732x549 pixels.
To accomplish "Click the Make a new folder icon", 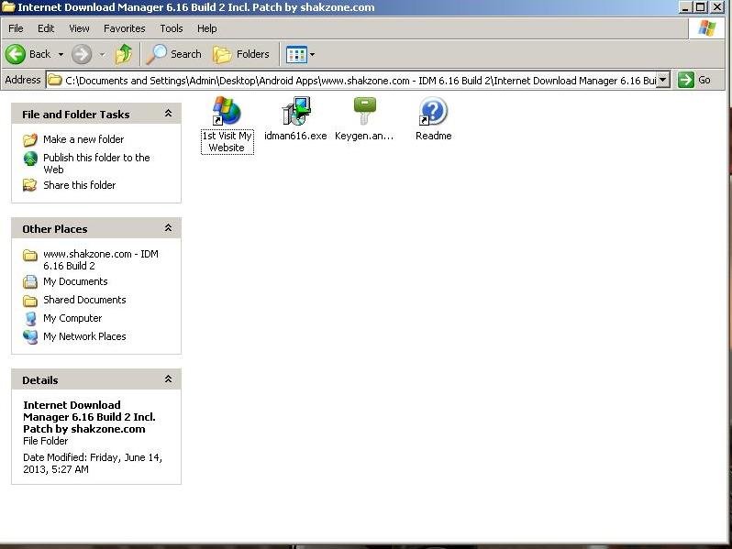I will pyautogui.click(x=30, y=139).
